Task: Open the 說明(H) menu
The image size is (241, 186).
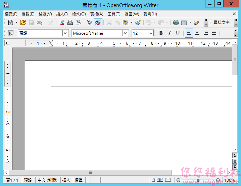Action: (x=150, y=14)
